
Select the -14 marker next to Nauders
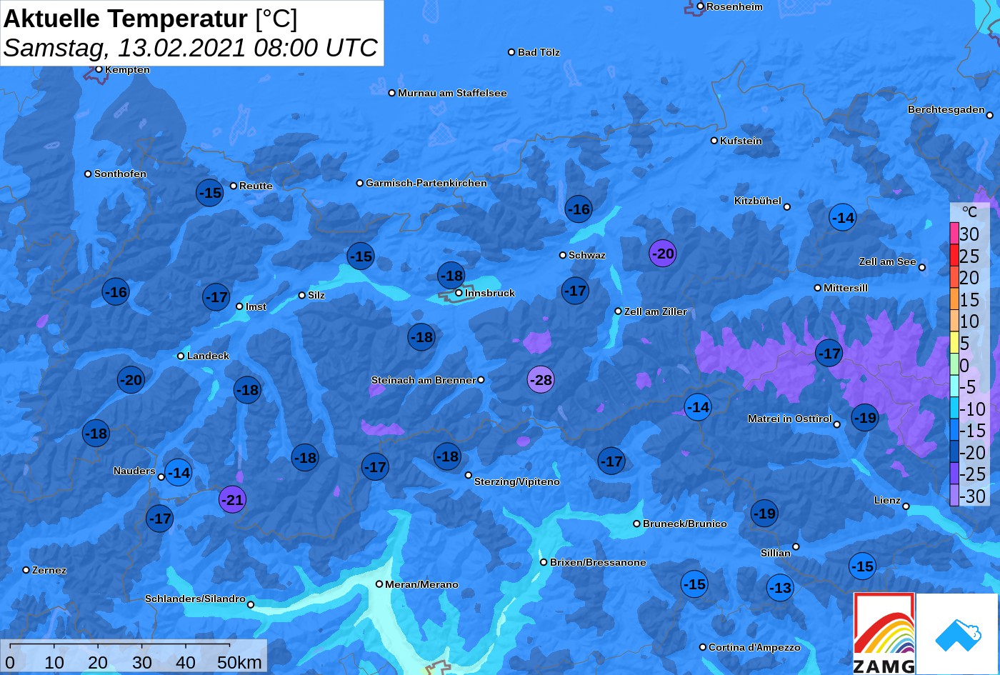[178, 472]
